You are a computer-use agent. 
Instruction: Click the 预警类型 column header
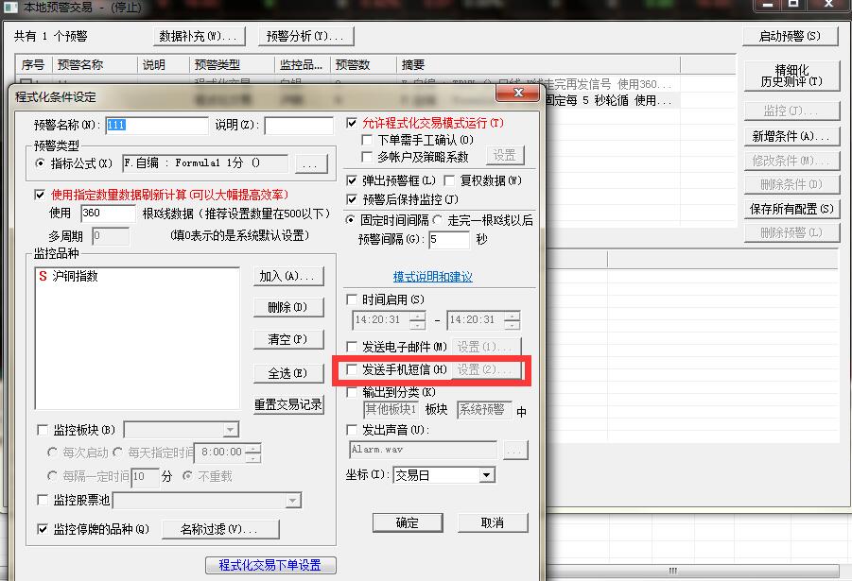[x=217, y=65]
